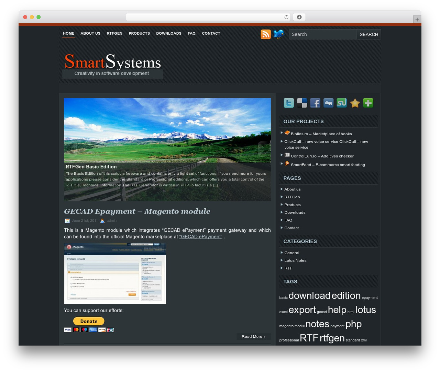Follow the "GECAD ePayment" inline link
The image size is (440, 372).
click(x=201, y=236)
